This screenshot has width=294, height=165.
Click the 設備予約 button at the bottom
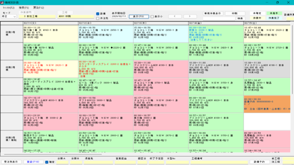[259, 162]
